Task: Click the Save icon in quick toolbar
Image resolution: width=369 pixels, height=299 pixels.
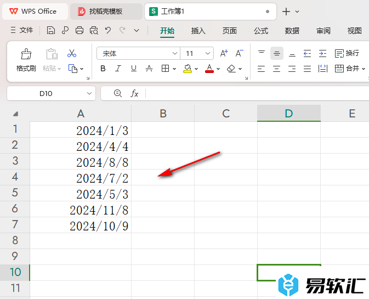Action: point(51,30)
